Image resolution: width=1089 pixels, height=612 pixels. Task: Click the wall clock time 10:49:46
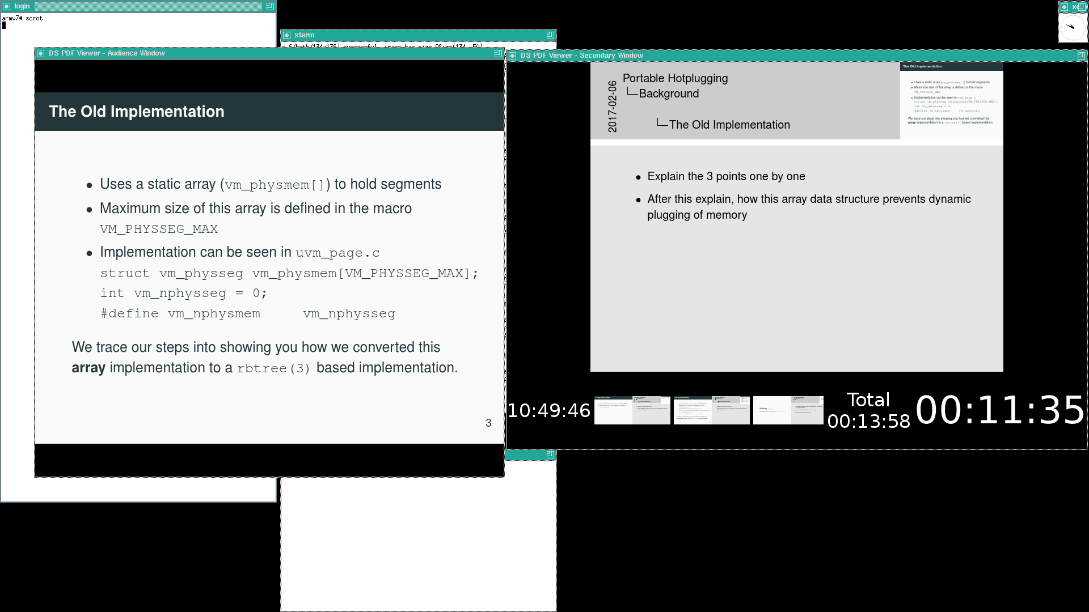click(x=548, y=411)
